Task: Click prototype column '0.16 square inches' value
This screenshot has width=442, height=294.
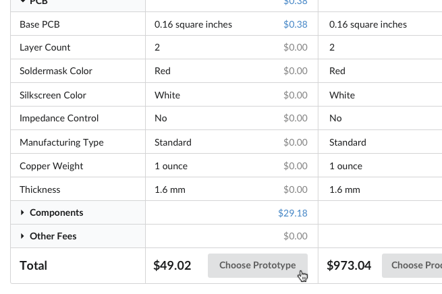Action: pyautogui.click(x=193, y=24)
